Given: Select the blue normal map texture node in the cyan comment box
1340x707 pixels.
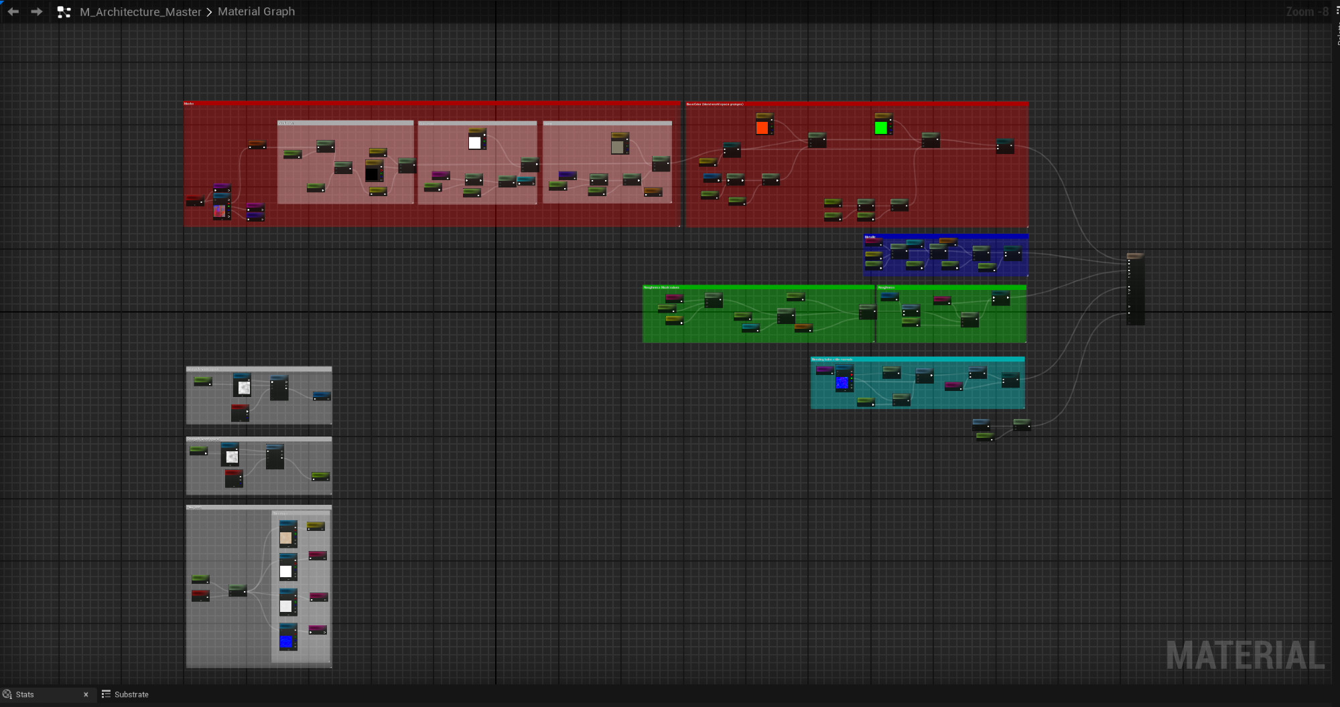Looking at the screenshot, I should (843, 382).
